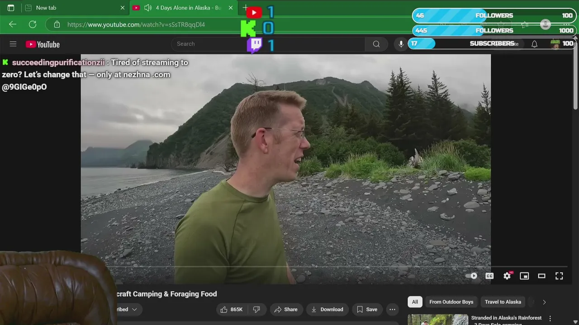The image size is (579, 325).
Task: Close the New tab tab
Action: (x=123, y=8)
